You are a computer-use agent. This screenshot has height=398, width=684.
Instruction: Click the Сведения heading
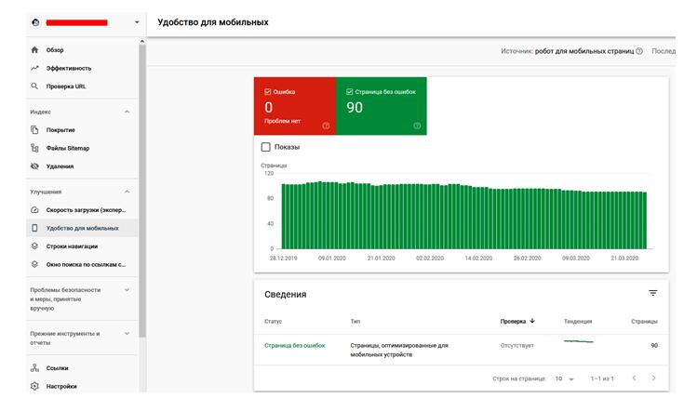[x=286, y=294]
